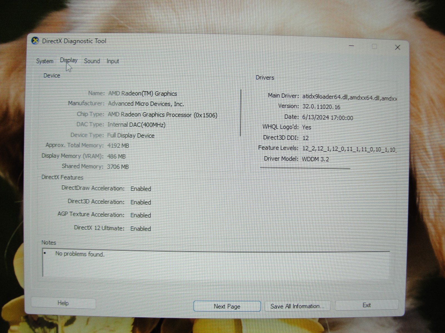
Task: Click the 'Chip Type:' label
Action: tap(90, 114)
